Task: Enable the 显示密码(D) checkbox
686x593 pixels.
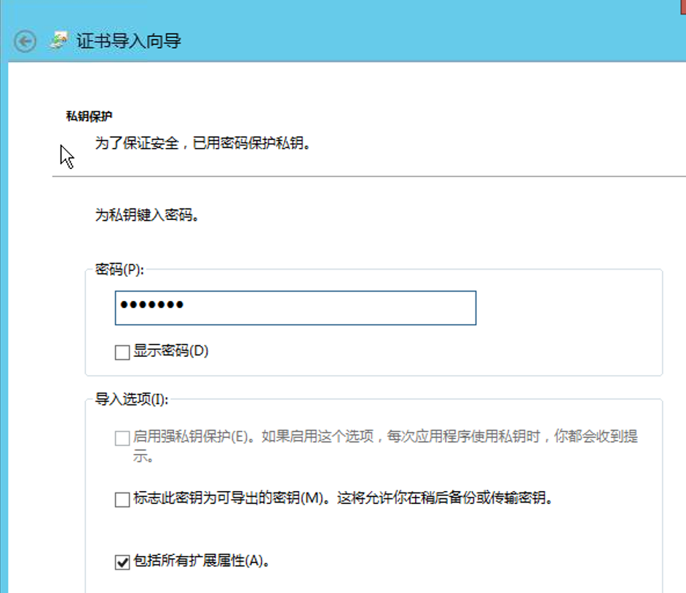Action: coord(122,352)
